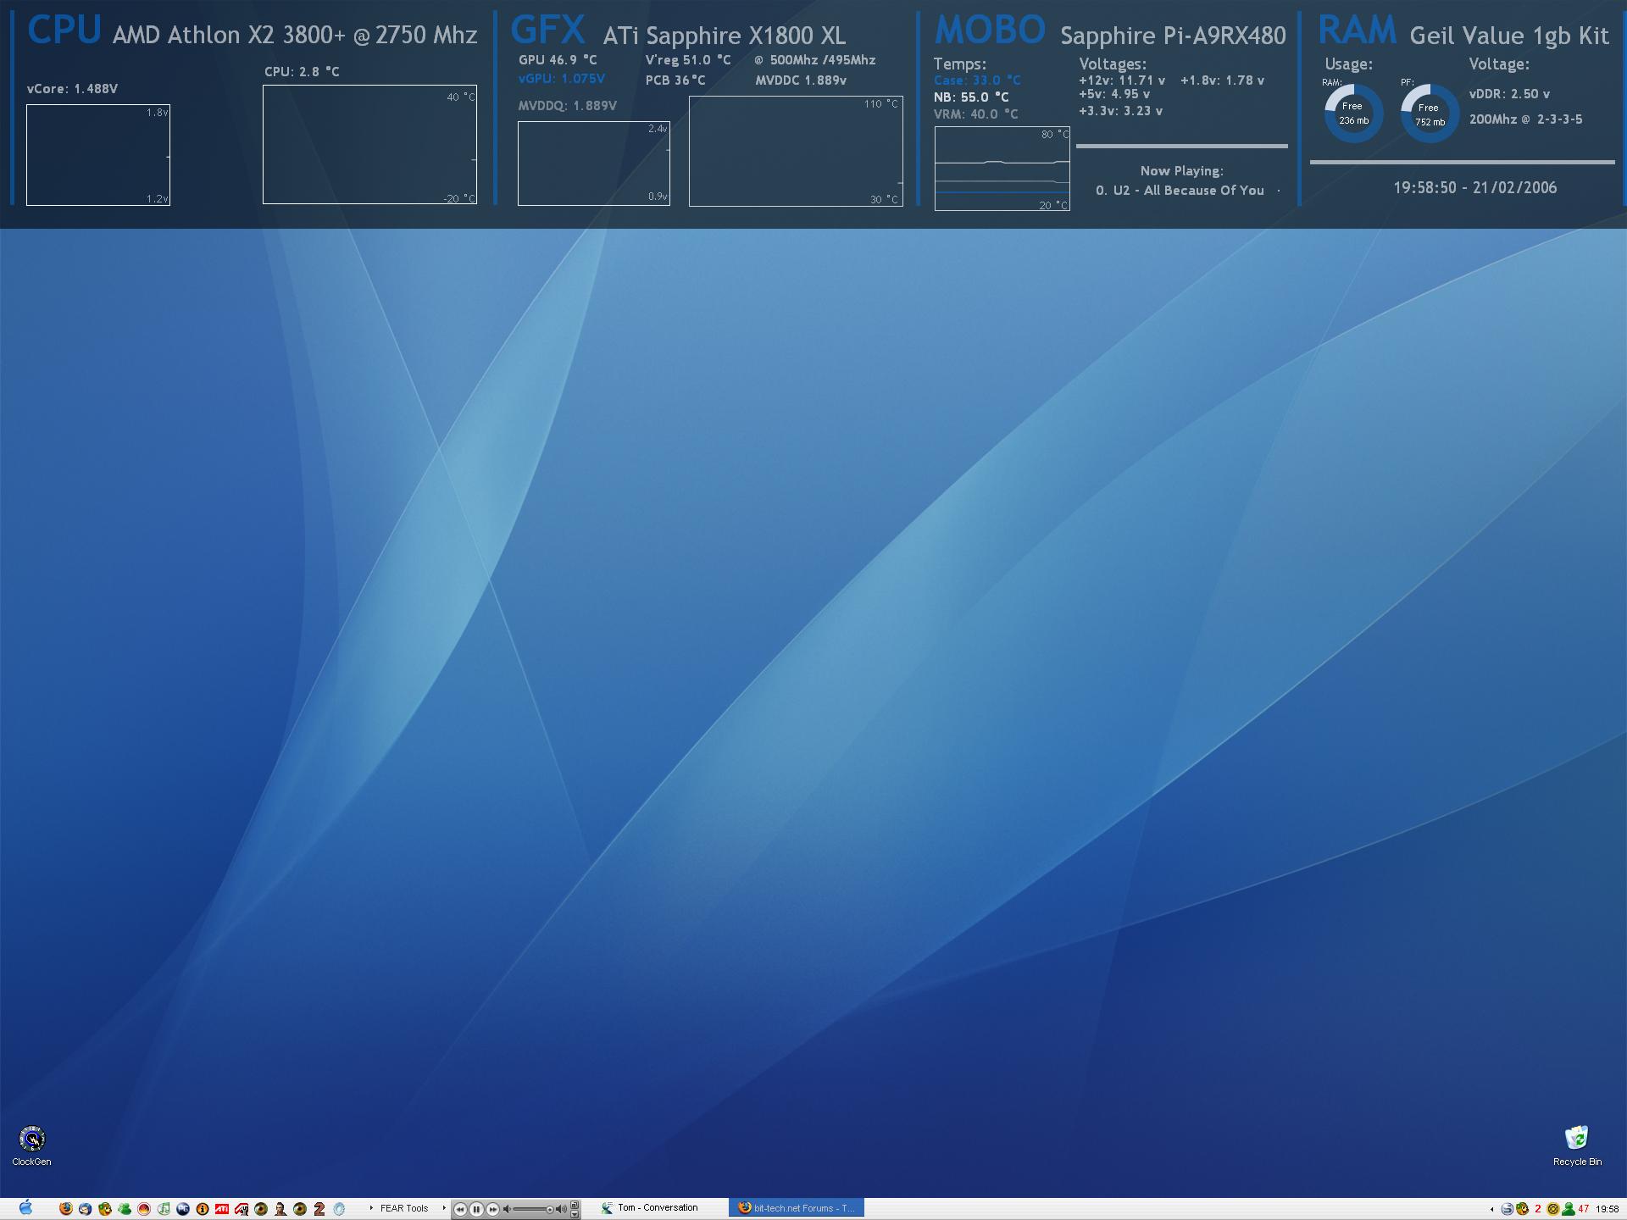Click the loud speaker max volume icon
The image size is (1627, 1220).
pos(561,1209)
